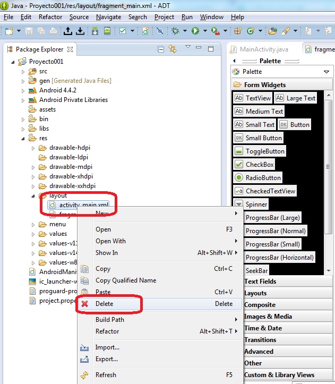Collapse the Palette panel left arrow

tap(234, 61)
